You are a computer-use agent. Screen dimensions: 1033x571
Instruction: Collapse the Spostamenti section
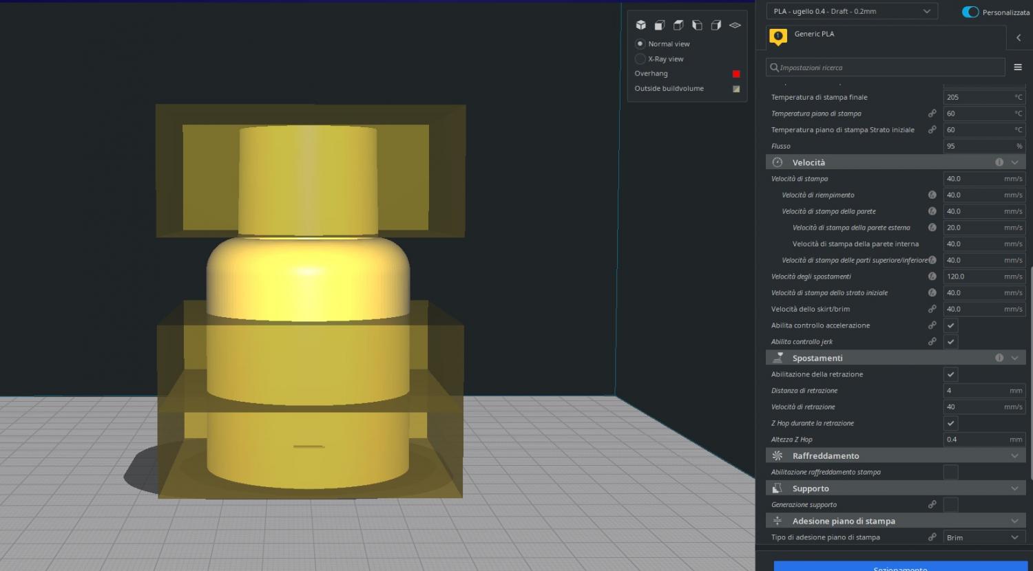tap(1014, 358)
